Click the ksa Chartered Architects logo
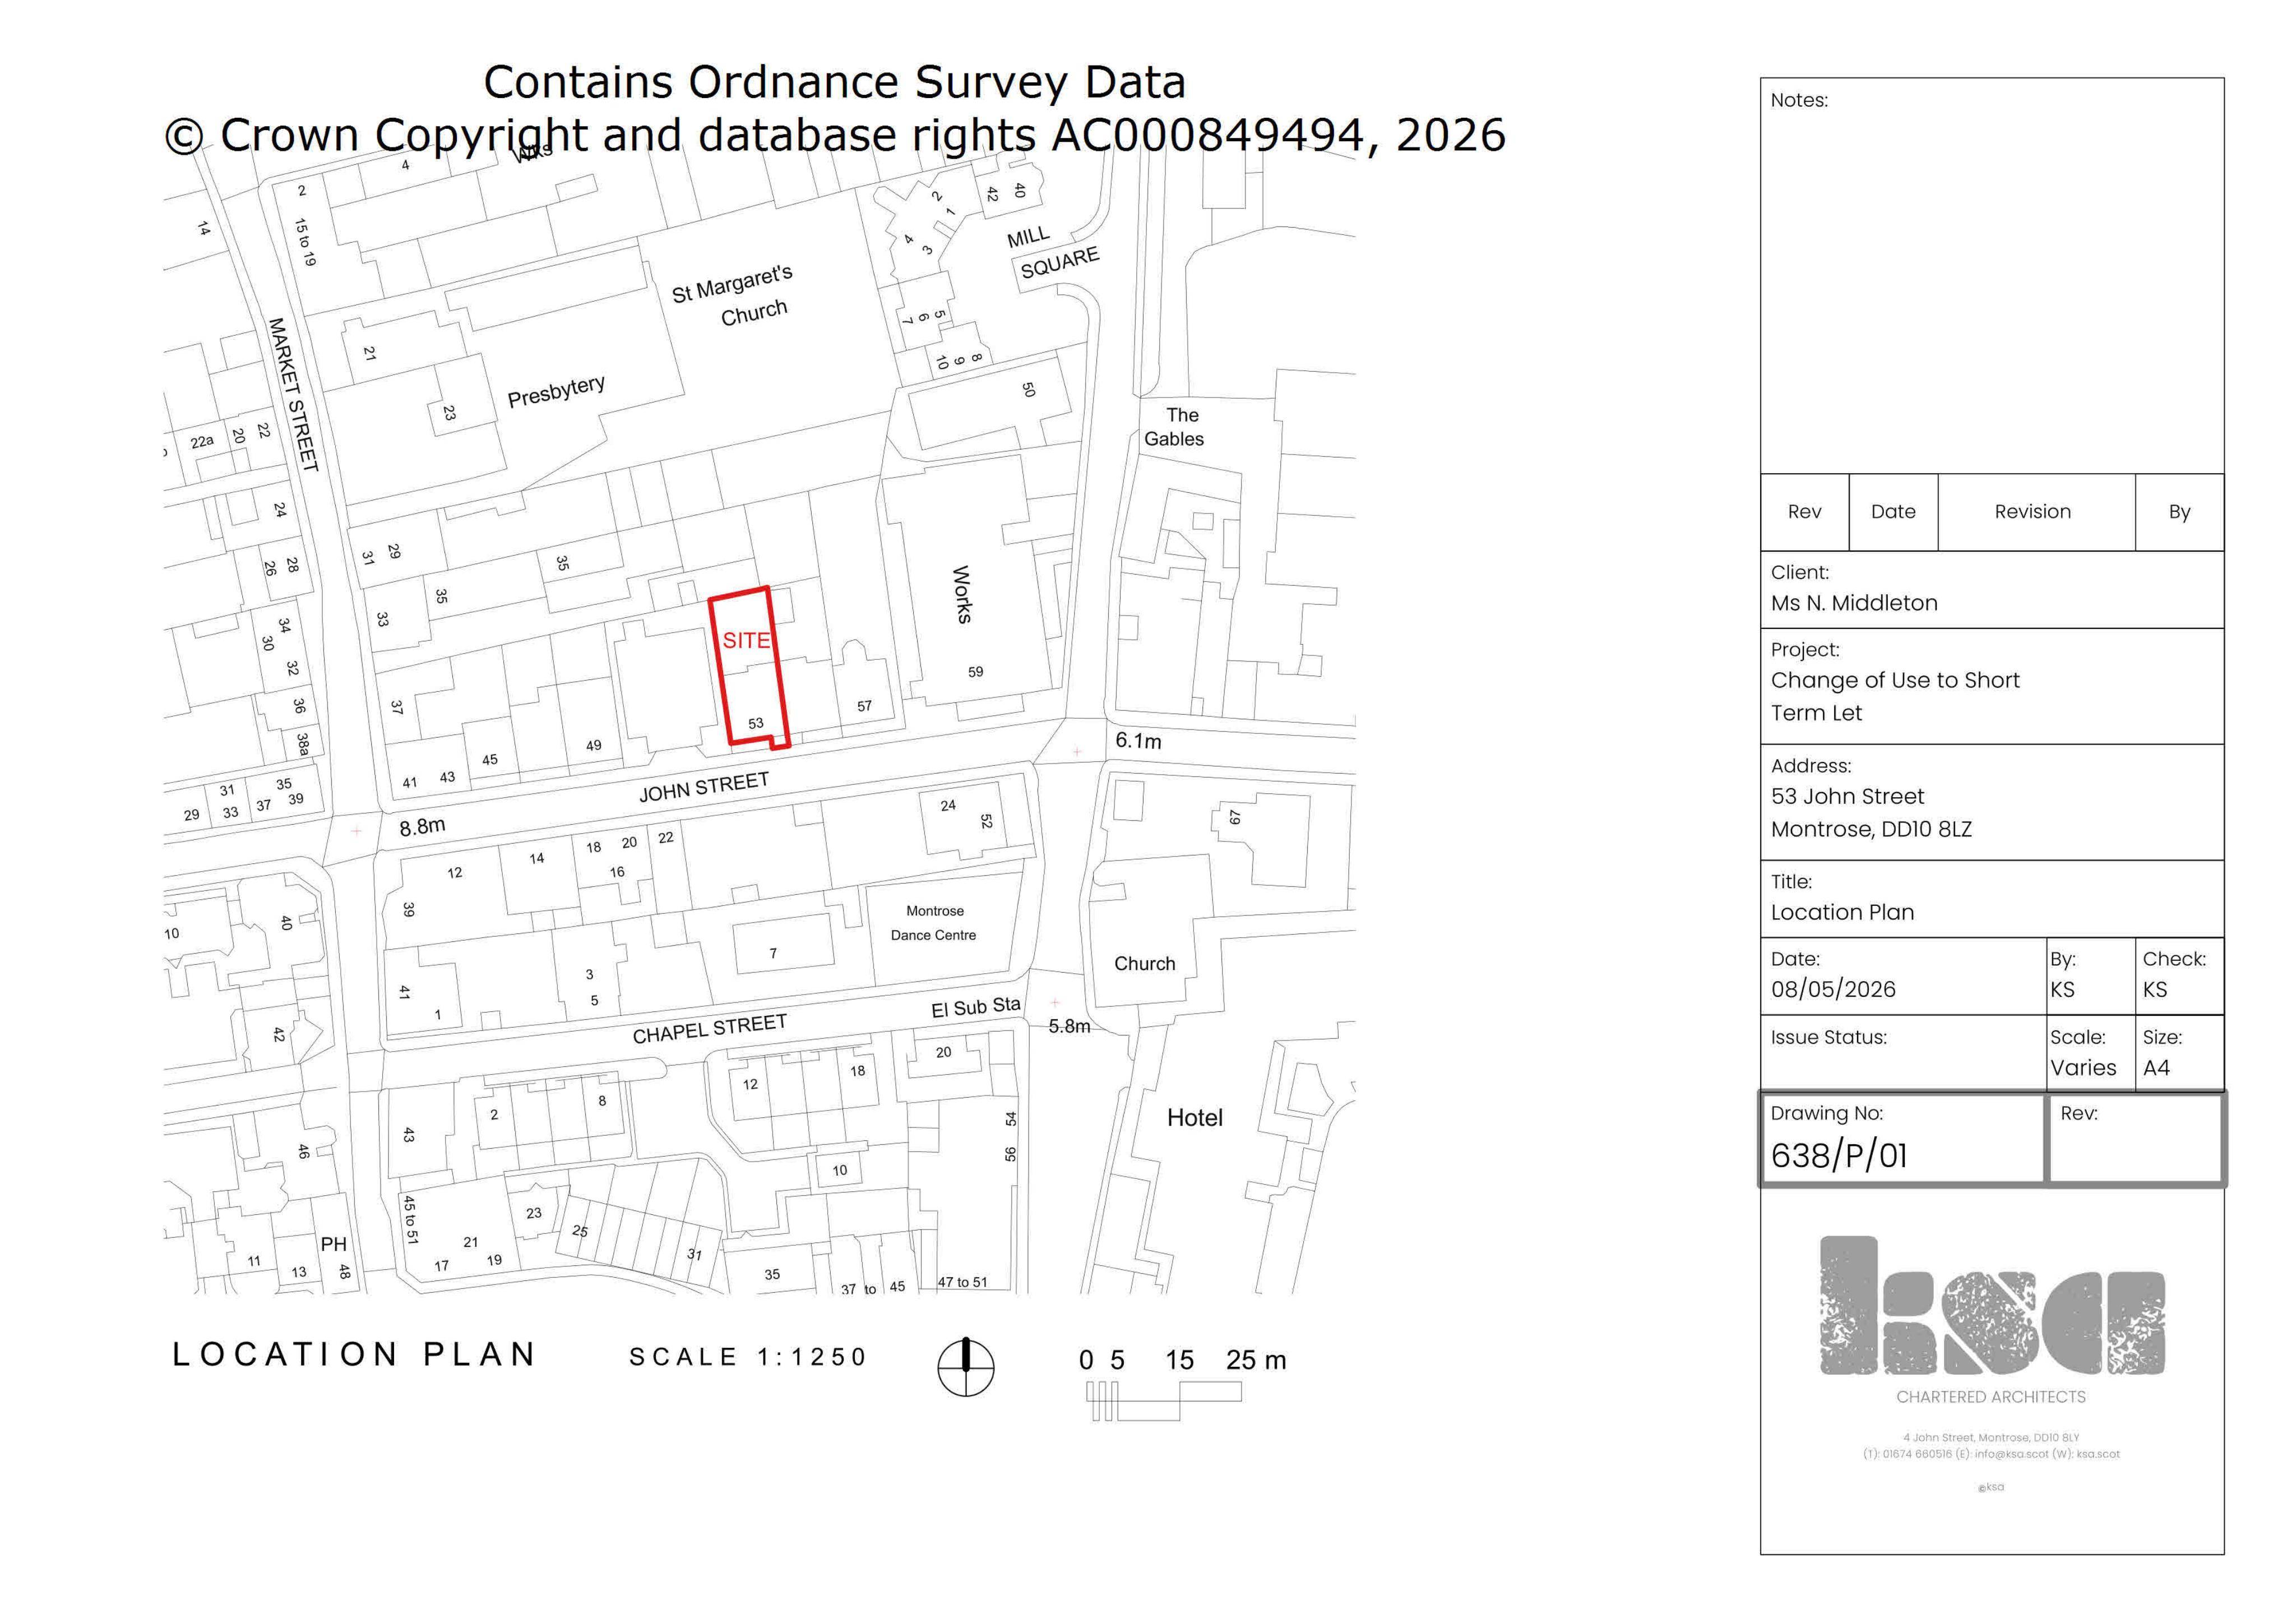Image resolution: width=2296 pixels, height=1623 pixels. click(1991, 1306)
